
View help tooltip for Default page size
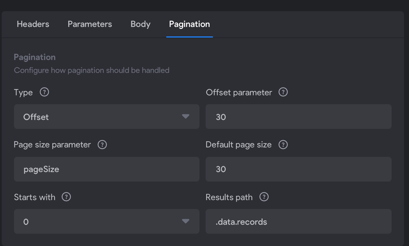(x=283, y=145)
